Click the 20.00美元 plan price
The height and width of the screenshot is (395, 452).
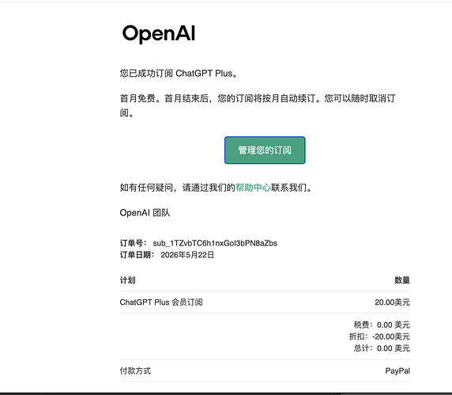[x=392, y=302]
